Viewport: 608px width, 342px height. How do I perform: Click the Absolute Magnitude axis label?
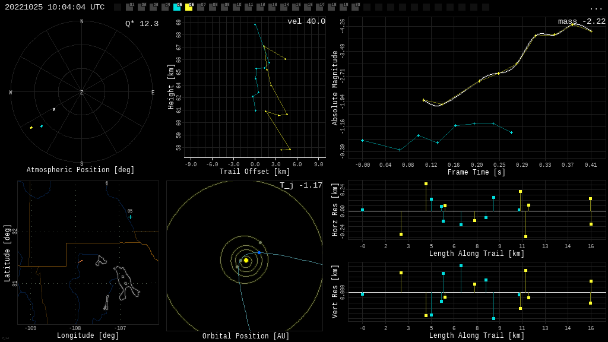pos(335,88)
